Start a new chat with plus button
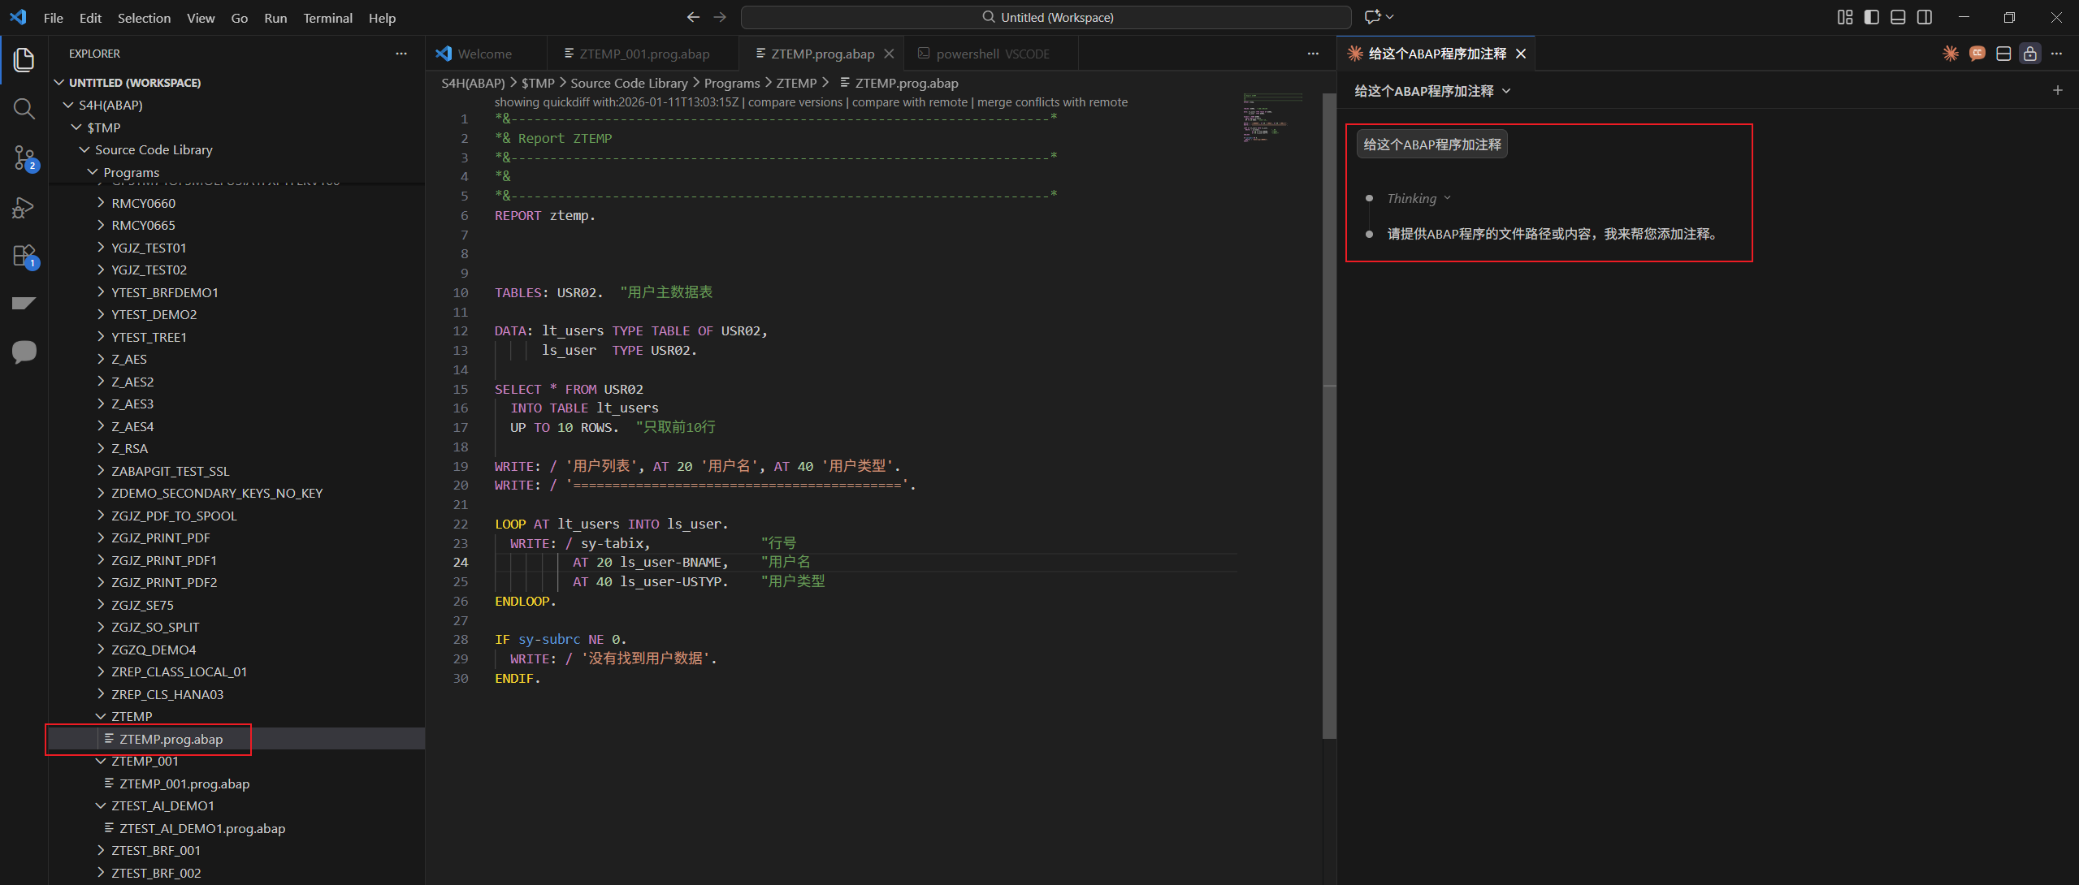Viewport: 2079px width, 885px height. (x=2057, y=90)
